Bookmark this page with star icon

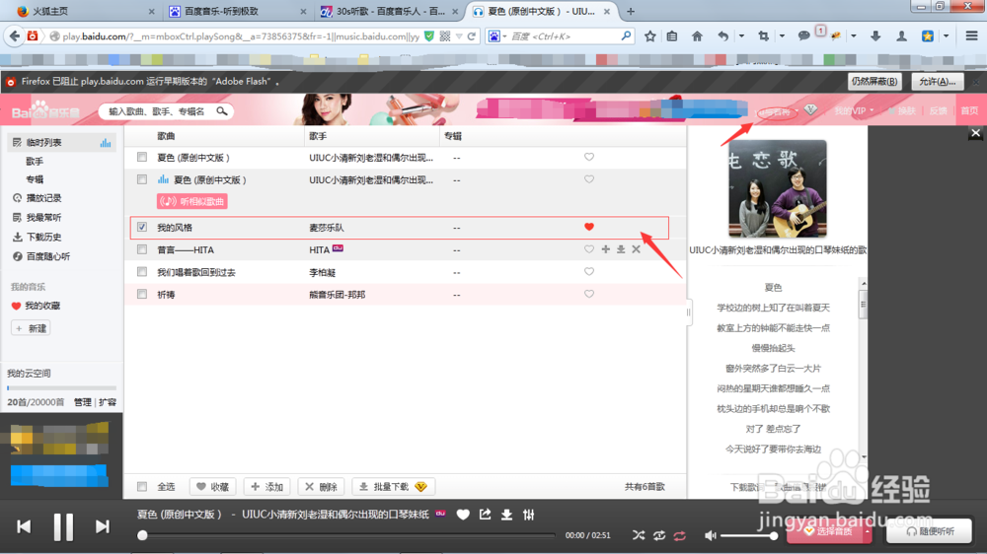650,36
